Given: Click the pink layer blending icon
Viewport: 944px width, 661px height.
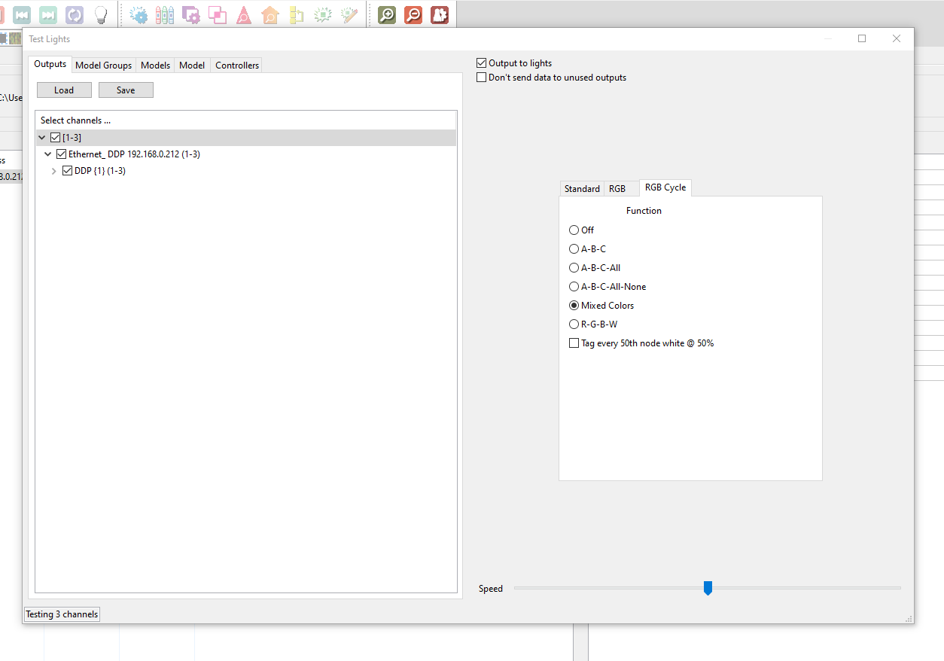Looking at the screenshot, I should click(x=218, y=14).
